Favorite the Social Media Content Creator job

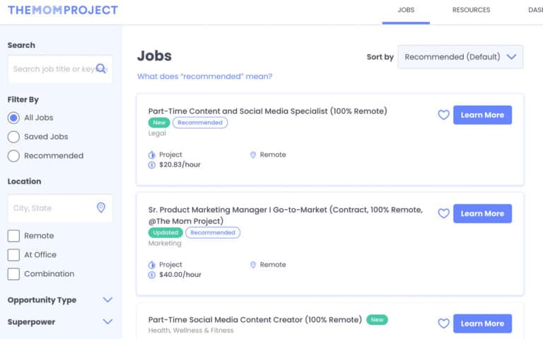(x=443, y=323)
